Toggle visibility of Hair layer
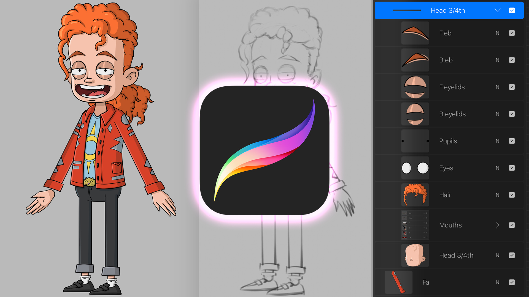 [512, 195]
